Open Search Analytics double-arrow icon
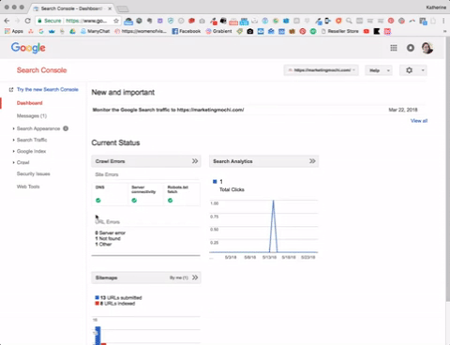The height and width of the screenshot is (345, 450). tap(312, 161)
